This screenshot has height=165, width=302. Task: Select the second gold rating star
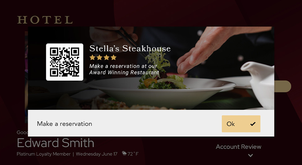[x=99, y=57]
